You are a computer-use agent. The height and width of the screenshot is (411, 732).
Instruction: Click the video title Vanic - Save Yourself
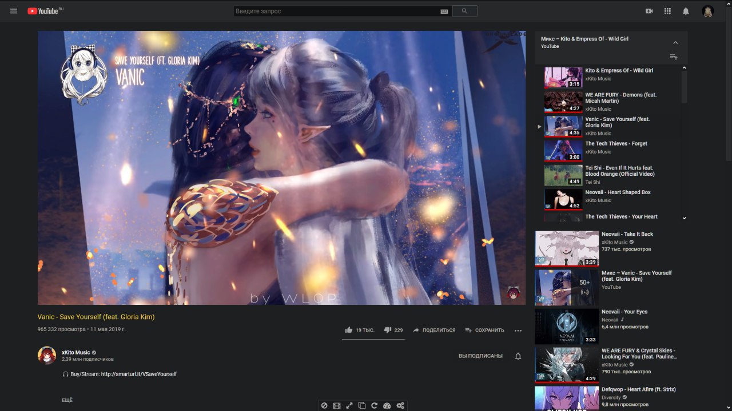coord(96,317)
